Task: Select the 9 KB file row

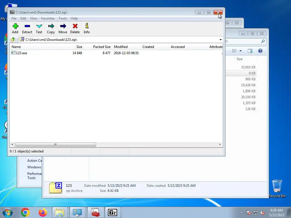Action: pos(252,73)
